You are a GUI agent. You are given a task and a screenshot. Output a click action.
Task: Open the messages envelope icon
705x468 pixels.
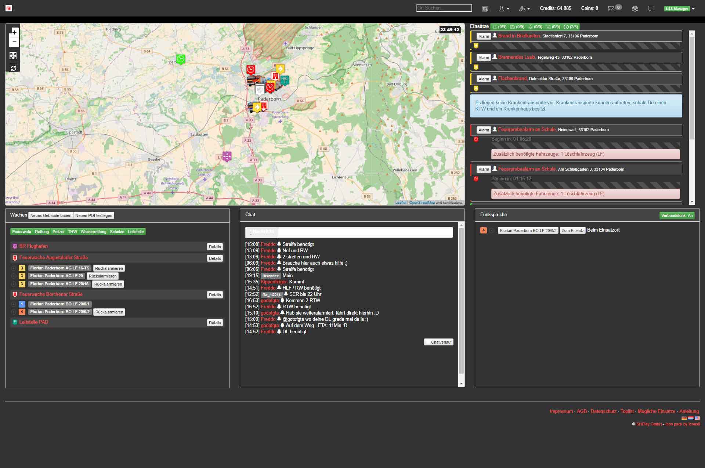pos(611,8)
